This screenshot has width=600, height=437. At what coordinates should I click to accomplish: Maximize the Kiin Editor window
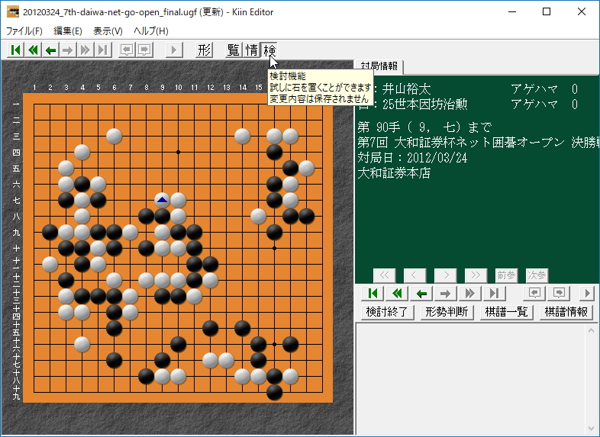tap(547, 11)
